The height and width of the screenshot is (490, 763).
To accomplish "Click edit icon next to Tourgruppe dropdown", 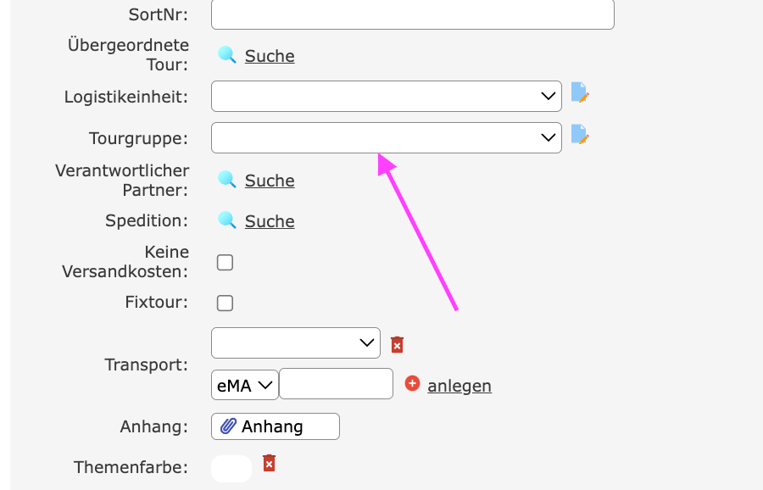I will click(x=580, y=135).
